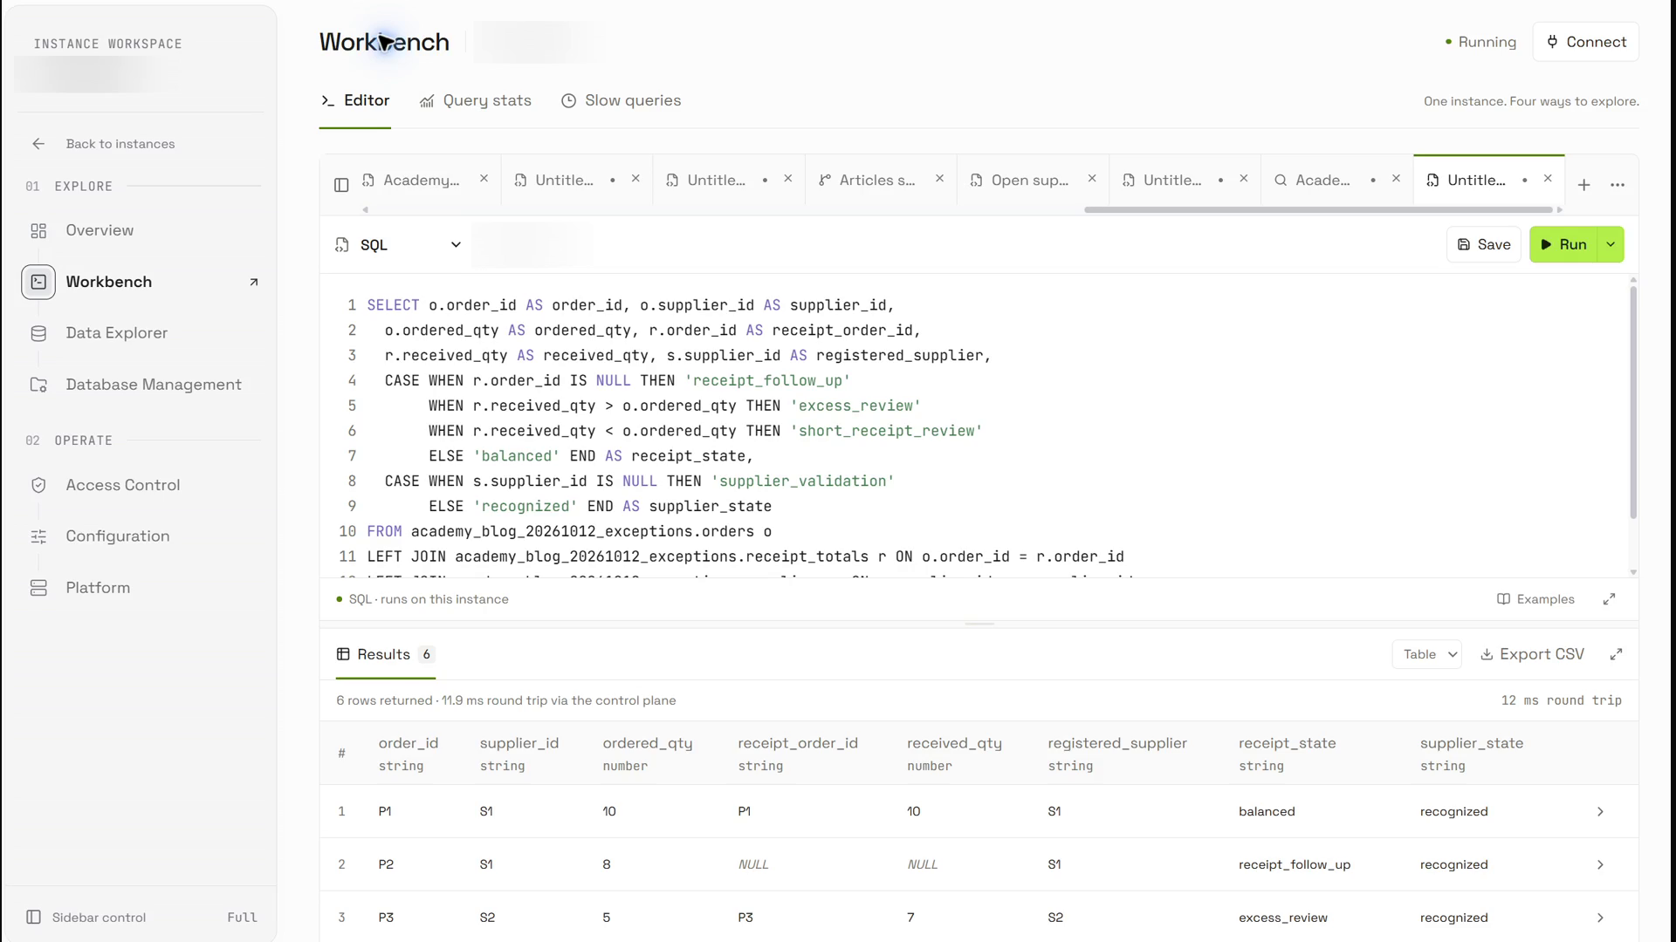
Task: Toggle the Sidebar control mode
Action: coord(141,918)
